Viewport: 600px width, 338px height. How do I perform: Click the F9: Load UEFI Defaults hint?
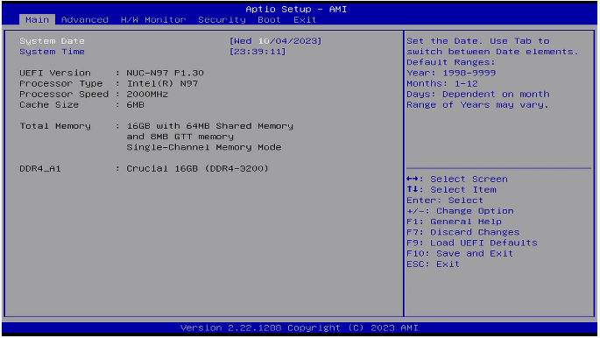pyautogui.click(x=472, y=243)
